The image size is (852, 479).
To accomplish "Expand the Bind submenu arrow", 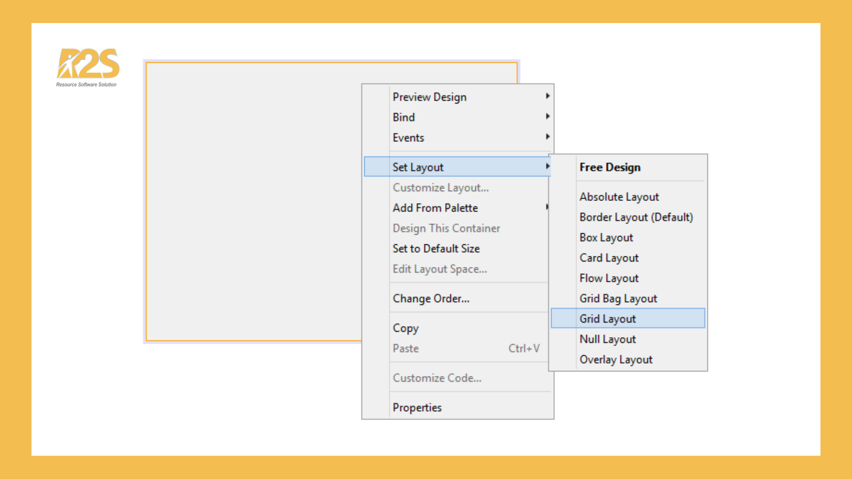I will tap(548, 117).
